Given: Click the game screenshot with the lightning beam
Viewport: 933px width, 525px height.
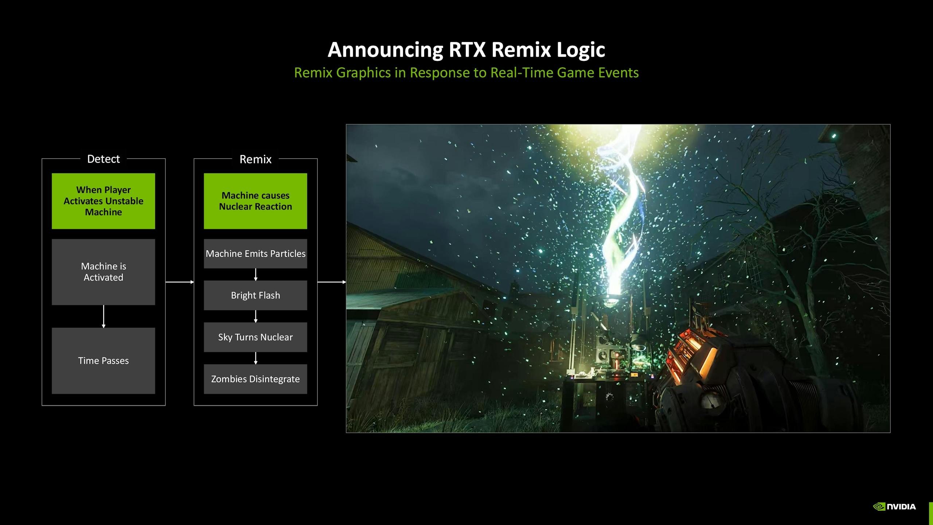Looking at the screenshot, I should 618,278.
